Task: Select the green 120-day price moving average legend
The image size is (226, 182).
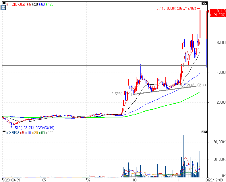Action: 50,5
